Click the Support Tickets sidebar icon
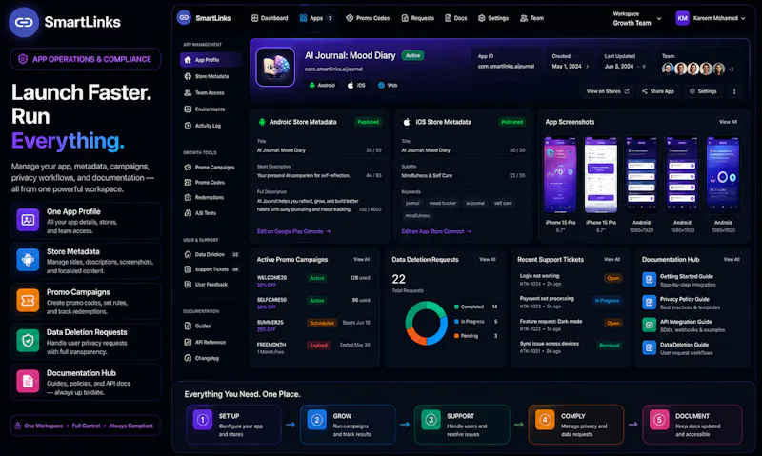This screenshot has width=762, height=456. [188, 269]
